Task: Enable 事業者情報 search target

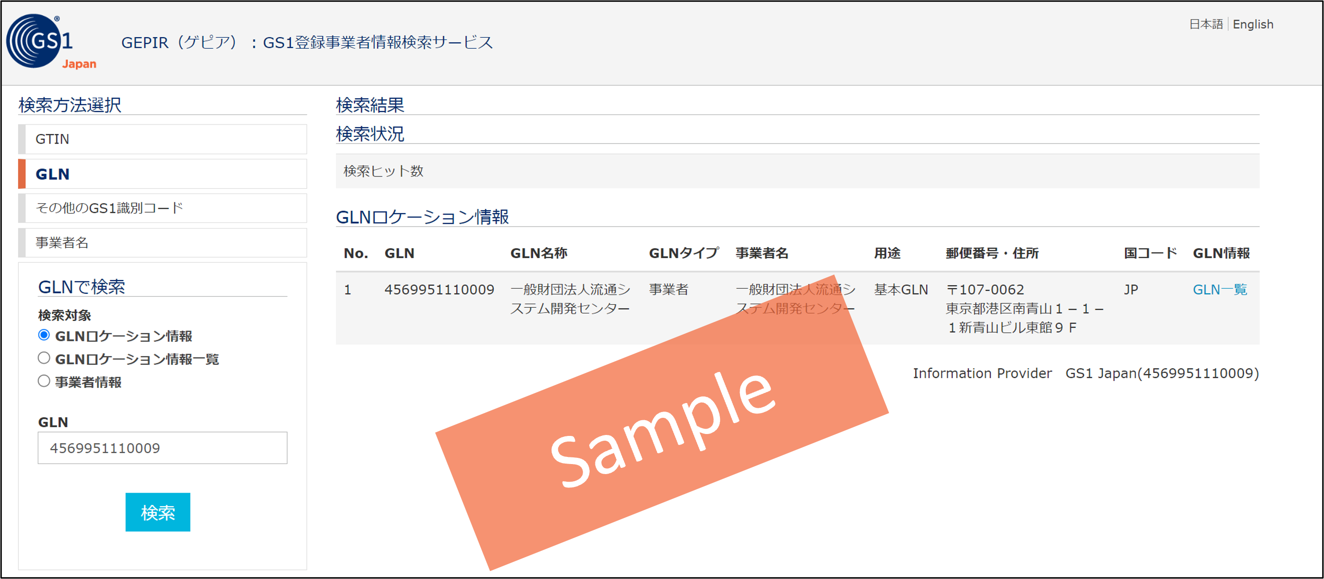Action: (44, 381)
